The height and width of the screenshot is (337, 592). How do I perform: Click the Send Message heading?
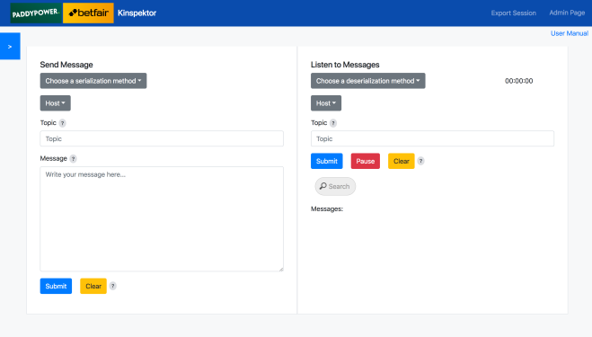66,65
